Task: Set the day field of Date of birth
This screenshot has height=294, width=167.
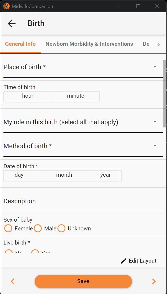Action: pyautogui.click(x=19, y=176)
